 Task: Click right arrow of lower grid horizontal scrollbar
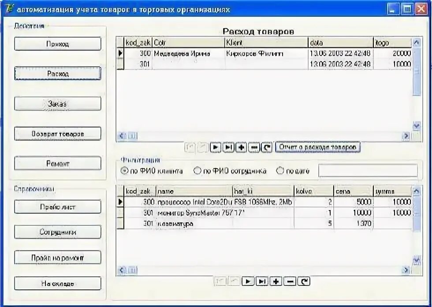pos(406,270)
